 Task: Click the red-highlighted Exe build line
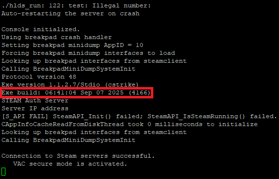[x=76, y=92]
